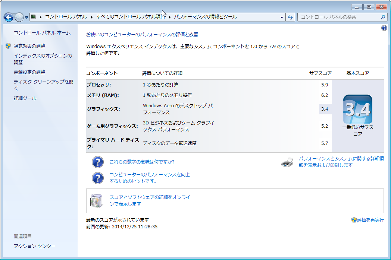Click question icon beside これらの数字の意味は何ですか
This screenshot has height=260, width=391.
(98, 162)
